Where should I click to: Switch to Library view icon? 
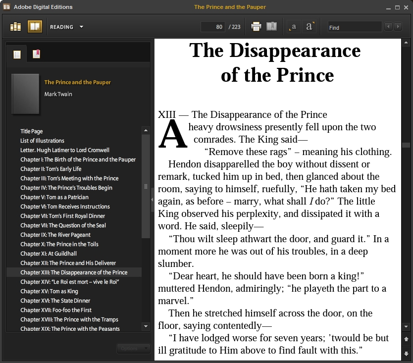click(15, 27)
